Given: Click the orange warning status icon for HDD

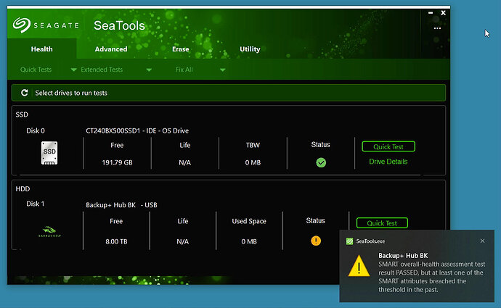Looking at the screenshot, I should point(316,240).
